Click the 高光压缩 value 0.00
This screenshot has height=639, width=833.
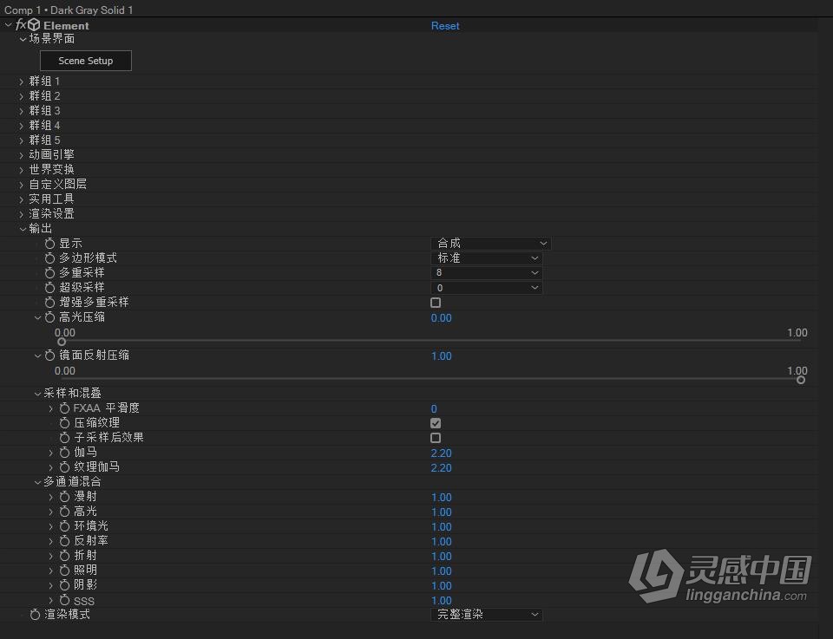click(441, 318)
